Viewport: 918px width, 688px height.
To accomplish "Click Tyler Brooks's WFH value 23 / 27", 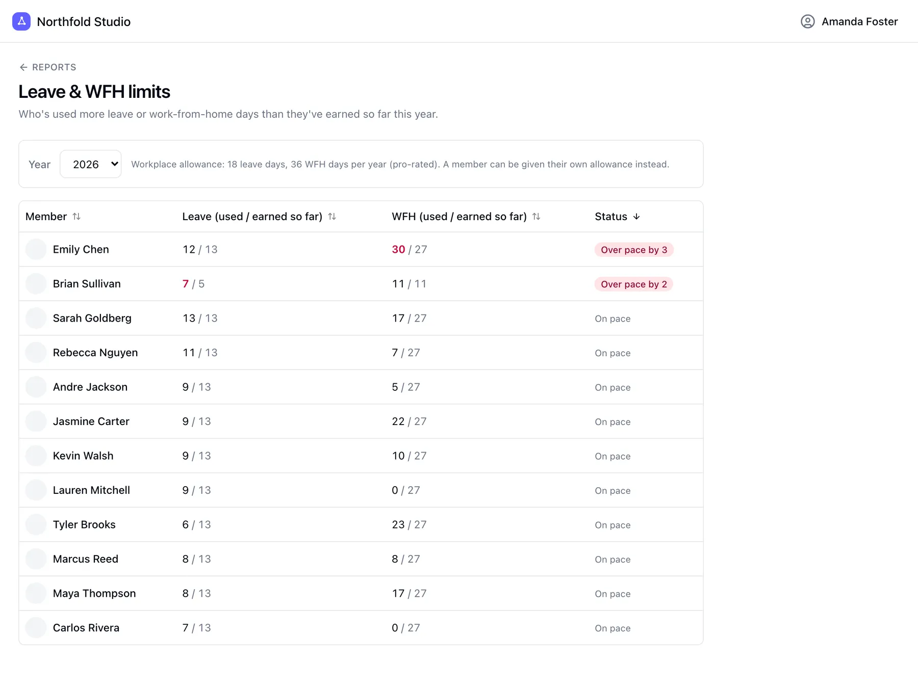I will point(409,524).
